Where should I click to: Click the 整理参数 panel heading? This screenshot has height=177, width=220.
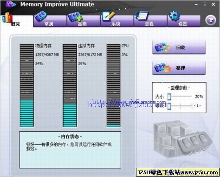[x=179, y=88]
